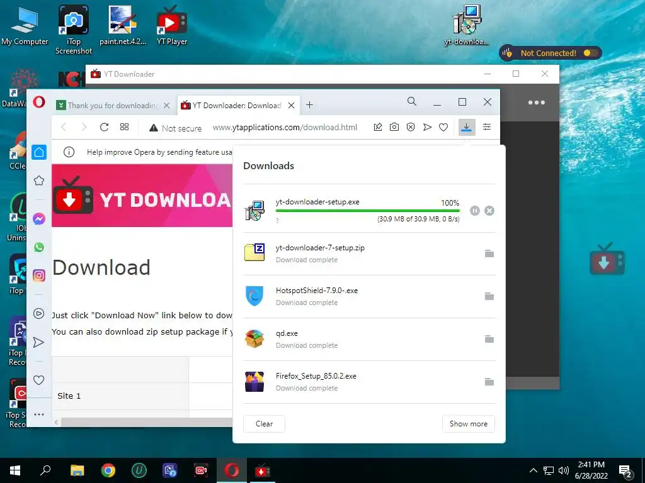Click the Site 1 table cell
The height and width of the screenshot is (483, 645).
[x=120, y=396]
